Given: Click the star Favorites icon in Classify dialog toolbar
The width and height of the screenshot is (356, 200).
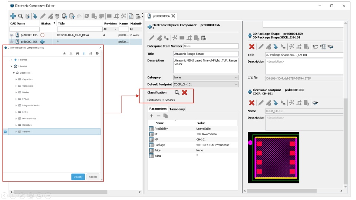Looking at the screenshot, I should [x=65, y=53].
